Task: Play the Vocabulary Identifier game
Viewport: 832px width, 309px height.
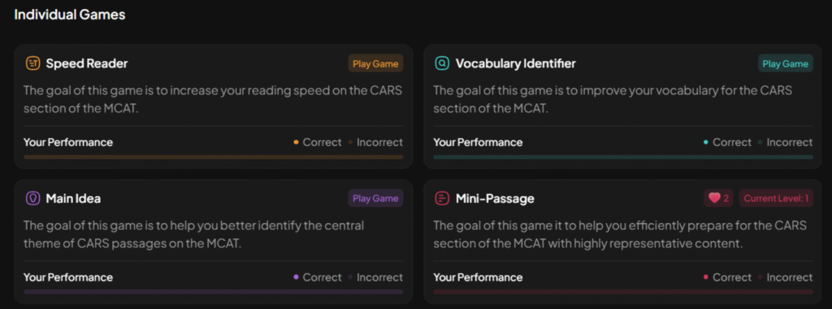Action: (x=786, y=63)
